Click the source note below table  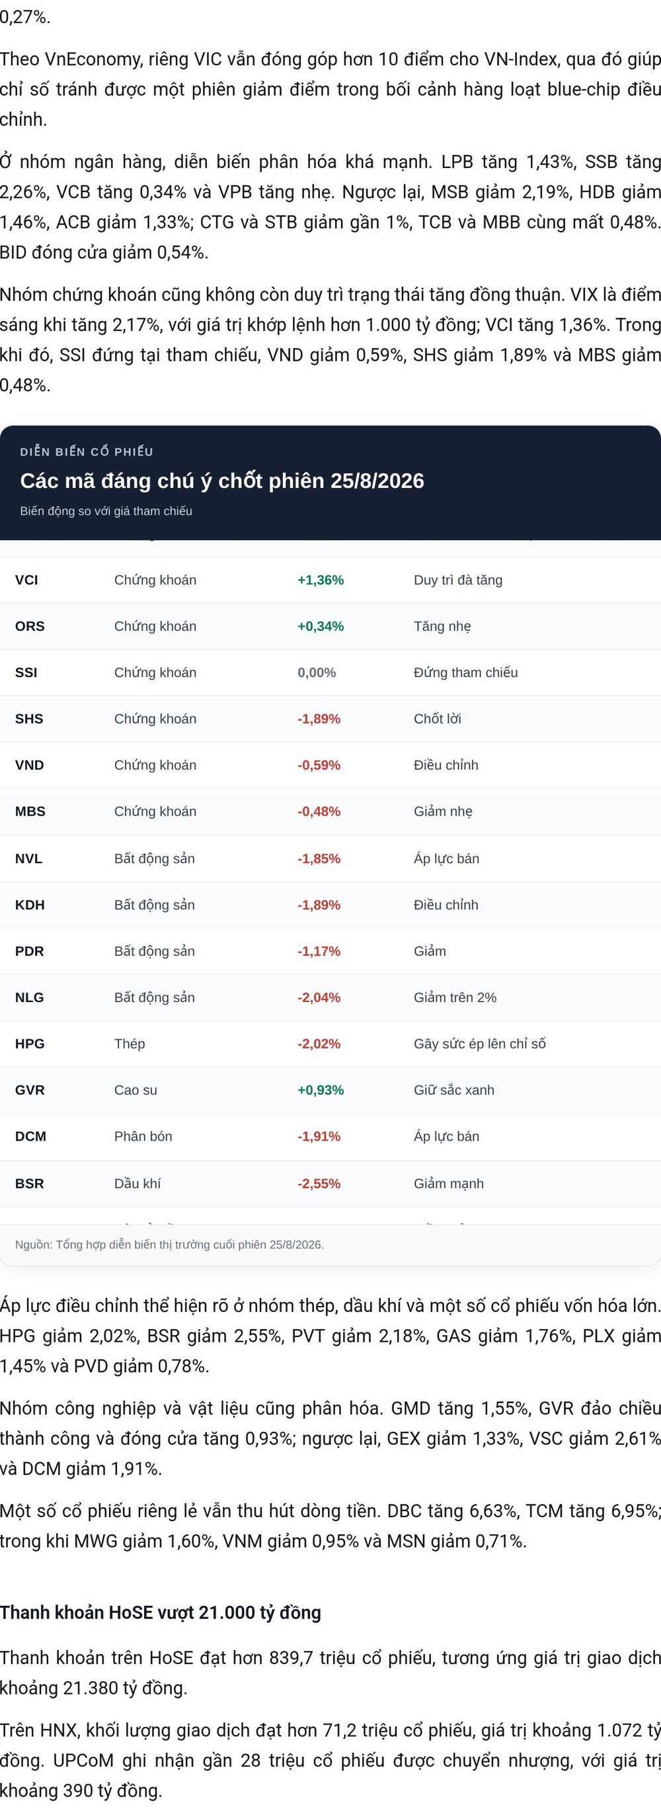(169, 1244)
